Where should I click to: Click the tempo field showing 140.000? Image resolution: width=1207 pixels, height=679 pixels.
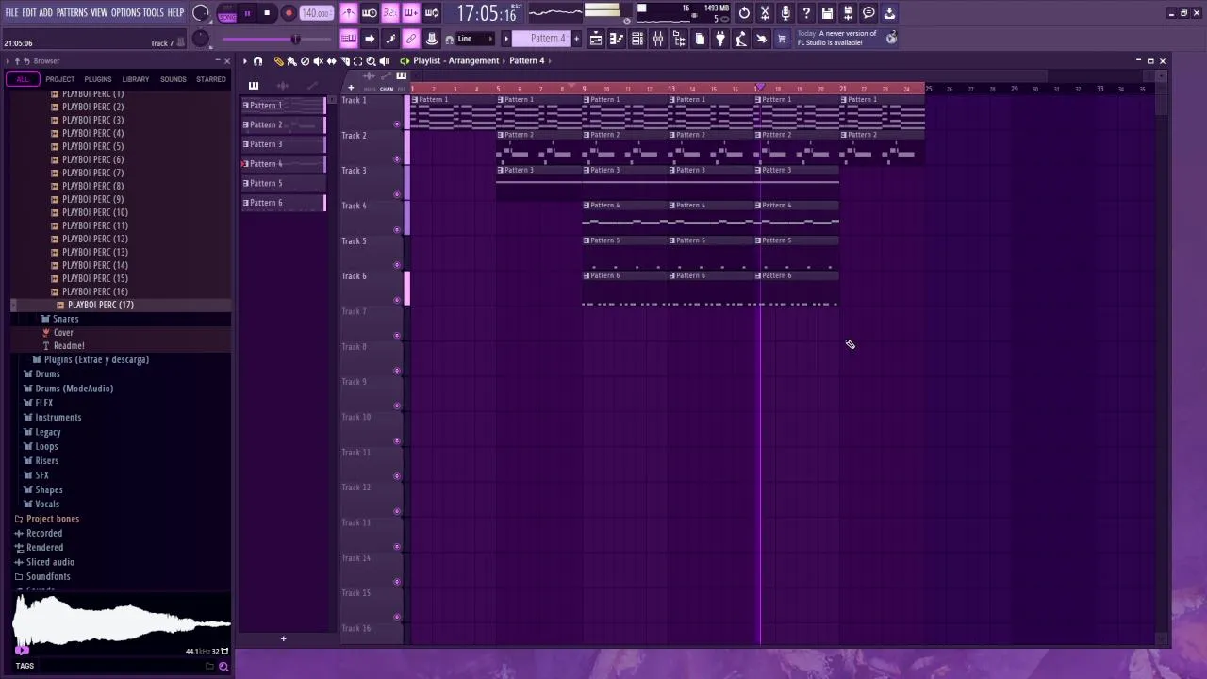(316, 13)
